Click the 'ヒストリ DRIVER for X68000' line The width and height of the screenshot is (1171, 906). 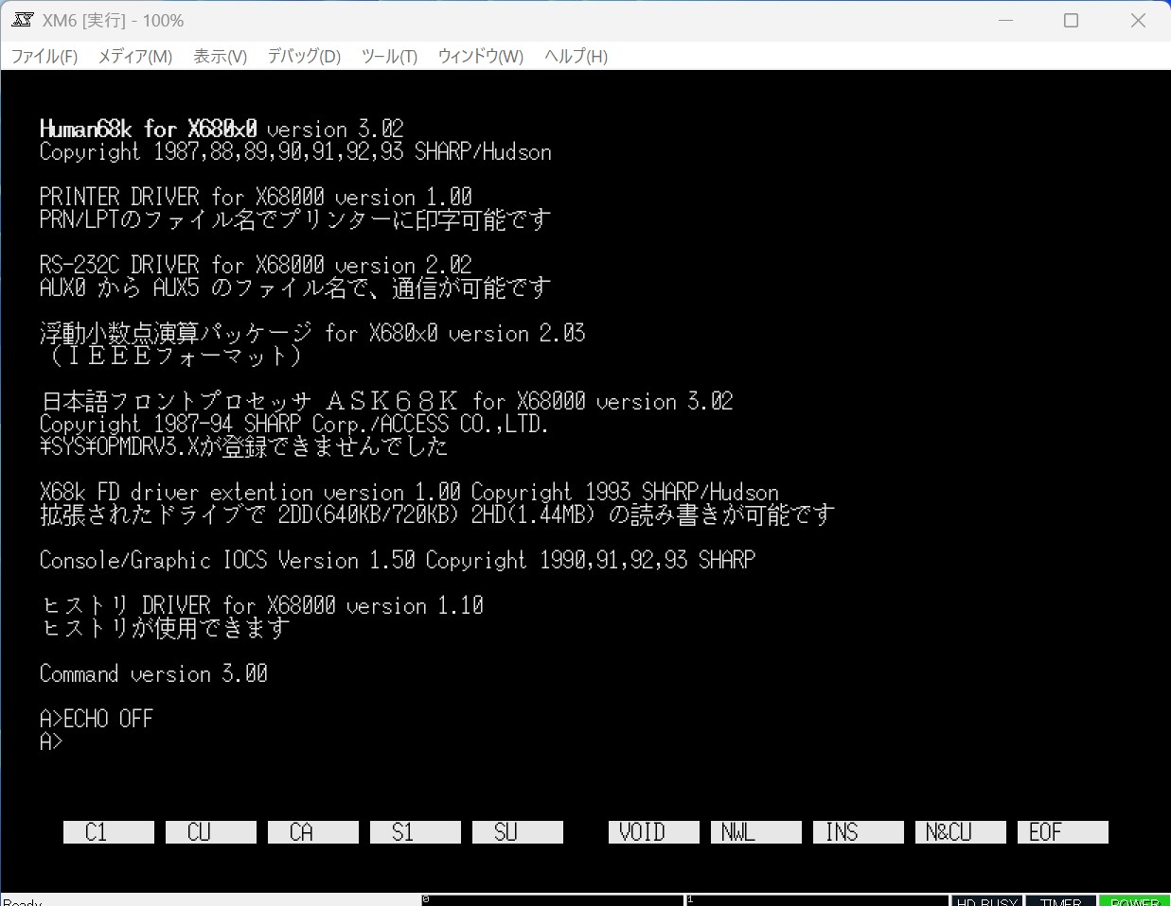[261, 605]
